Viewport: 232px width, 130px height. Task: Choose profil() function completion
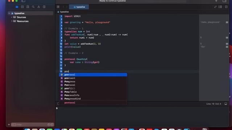(x=93, y=88)
